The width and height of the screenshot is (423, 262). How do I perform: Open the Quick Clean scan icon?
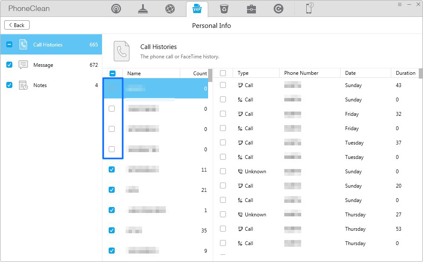116,8
